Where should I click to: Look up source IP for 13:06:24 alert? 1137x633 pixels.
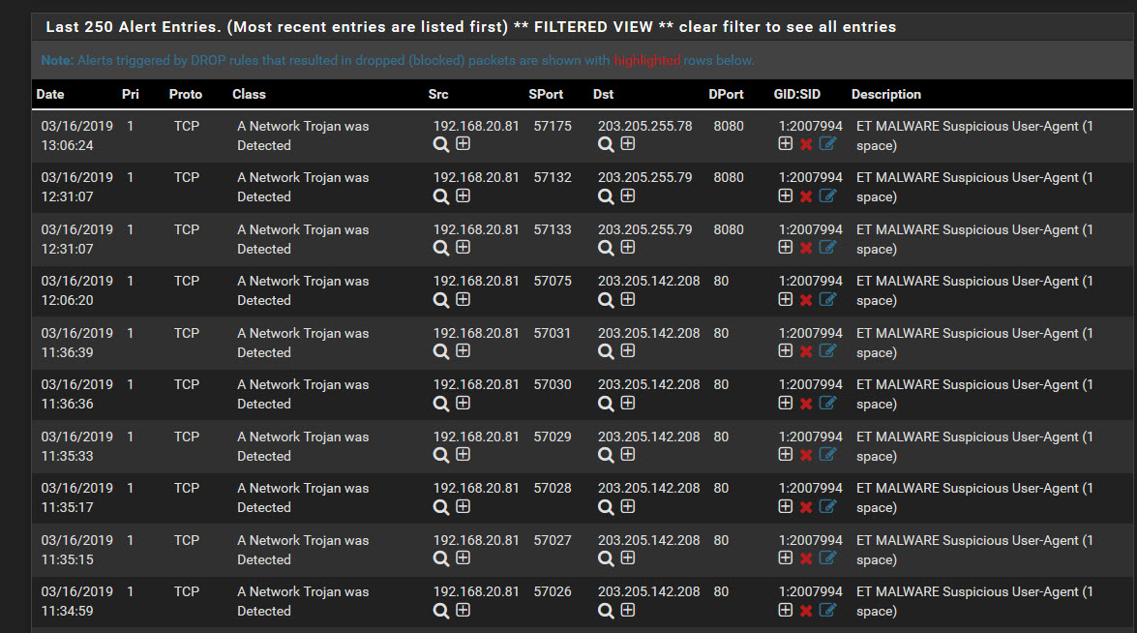[x=441, y=144]
